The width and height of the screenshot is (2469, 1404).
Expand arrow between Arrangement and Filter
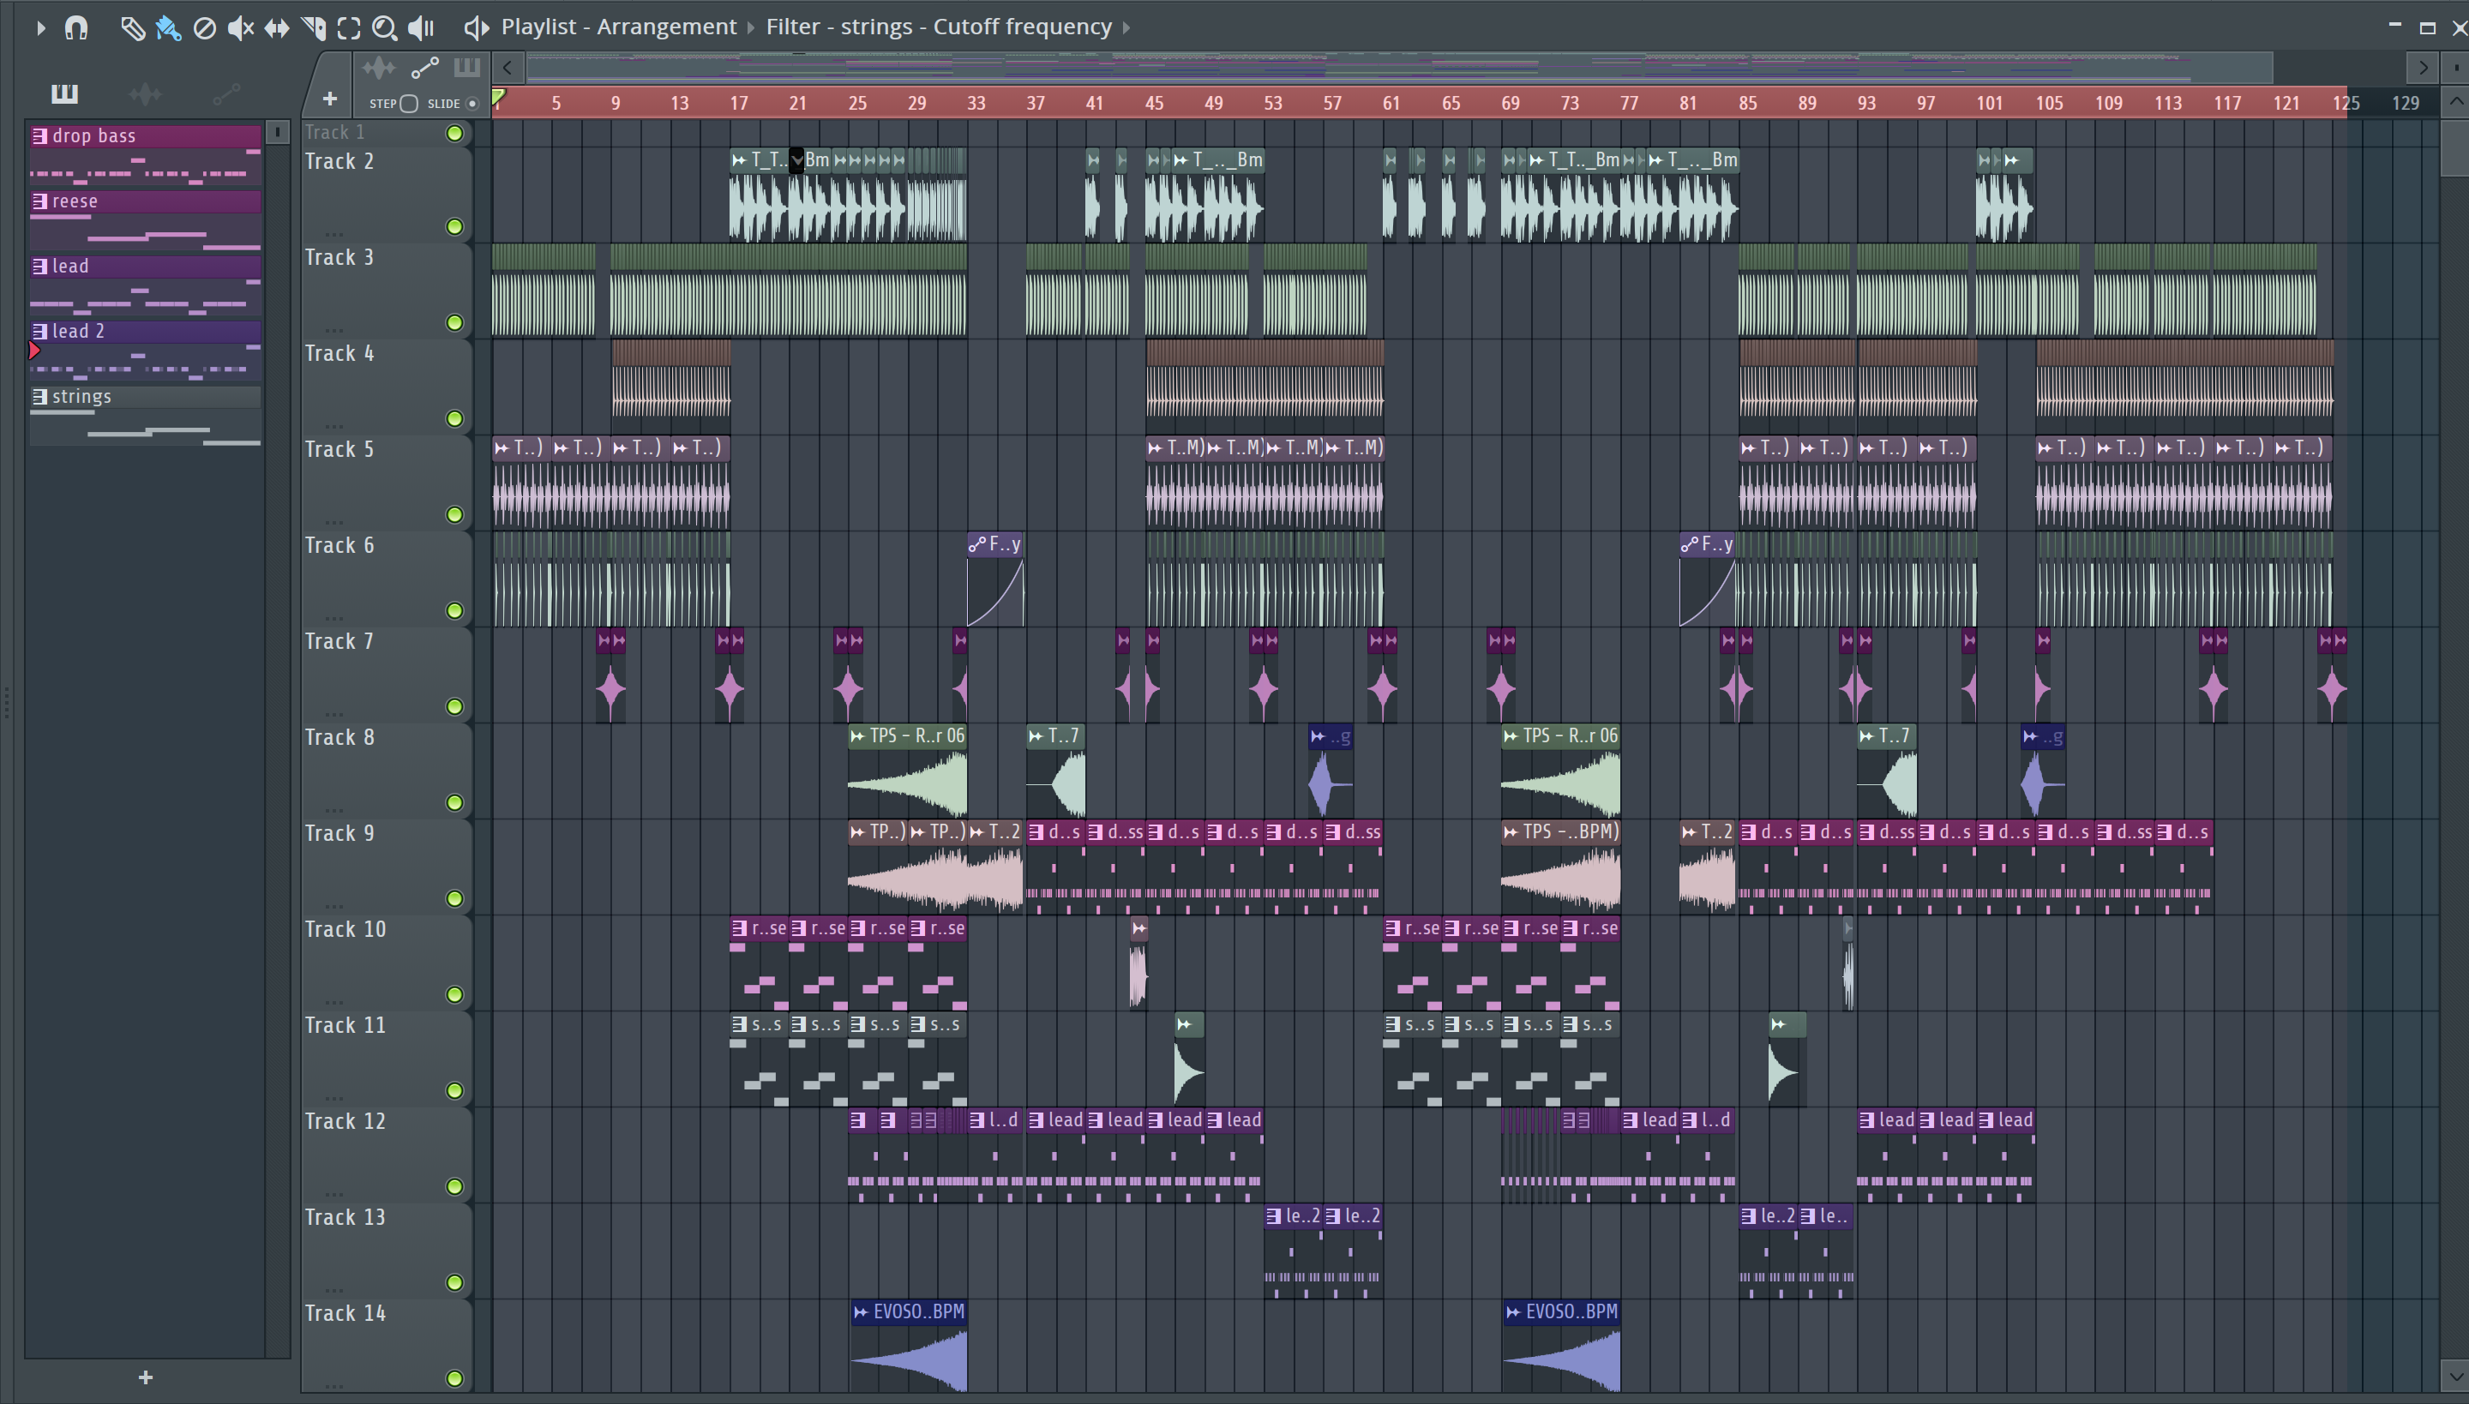click(751, 27)
